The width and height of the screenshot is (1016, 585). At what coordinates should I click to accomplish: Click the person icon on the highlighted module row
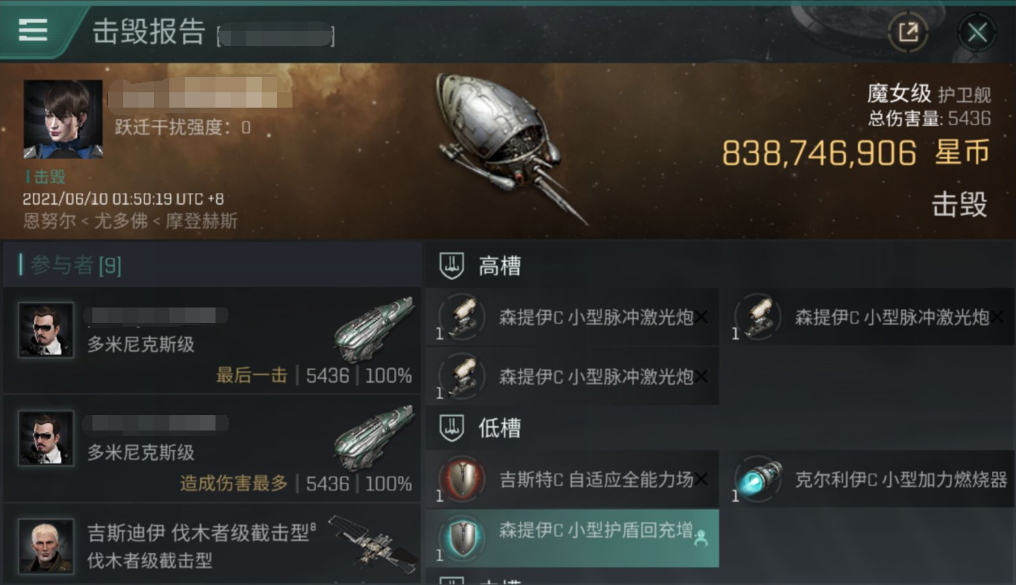click(x=700, y=539)
